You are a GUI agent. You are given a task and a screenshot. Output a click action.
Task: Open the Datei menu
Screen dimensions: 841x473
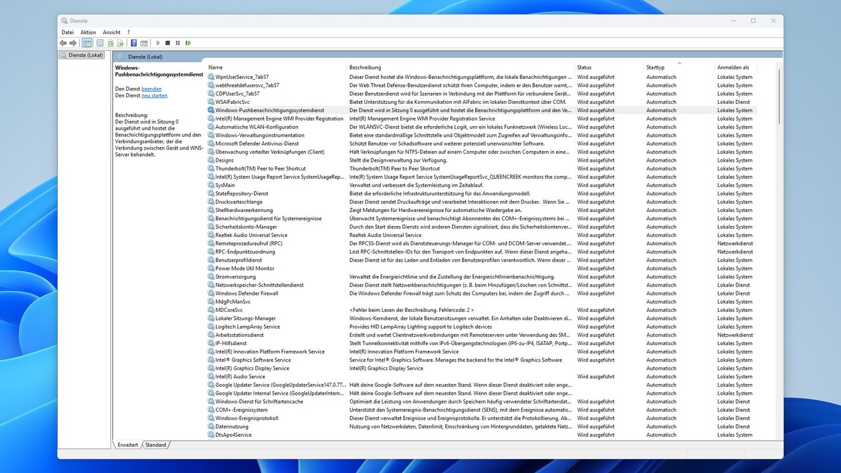(x=68, y=33)
